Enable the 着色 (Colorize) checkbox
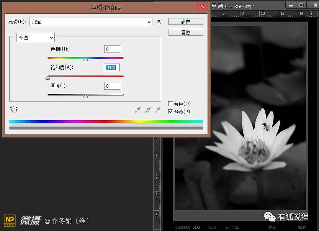The height and width of the screenshot is (231, 319). pos(171,104)
